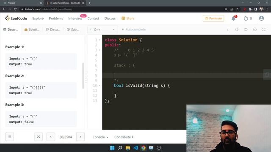The height and width of the screenshot is (152, 271).
Task: Click the description panel scrollbar
Action: (x=83, y=76)
